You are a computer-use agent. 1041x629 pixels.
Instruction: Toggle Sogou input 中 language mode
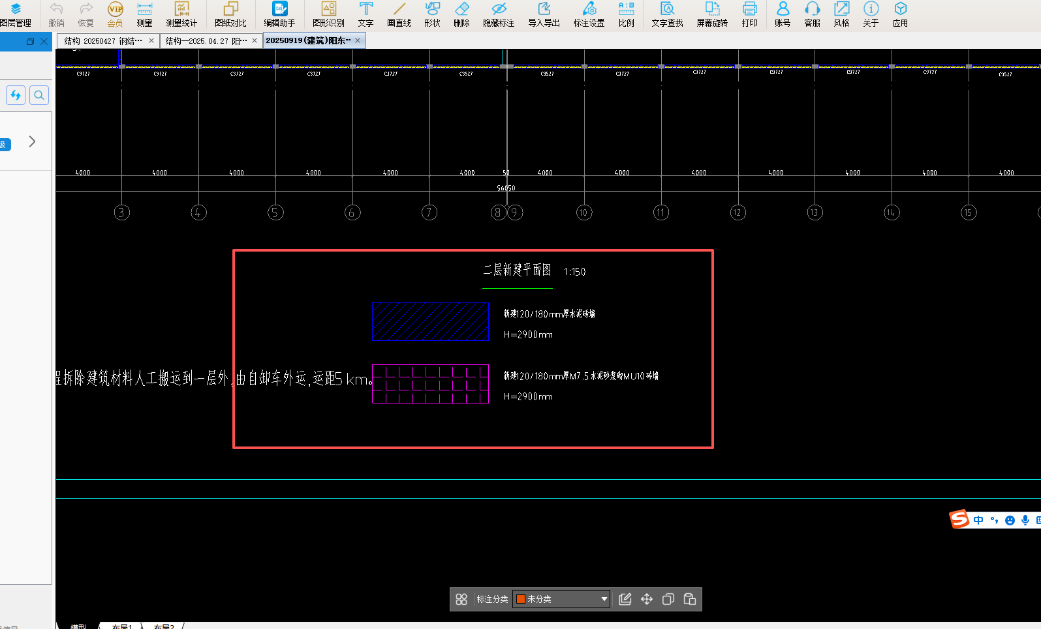[978, 520]
